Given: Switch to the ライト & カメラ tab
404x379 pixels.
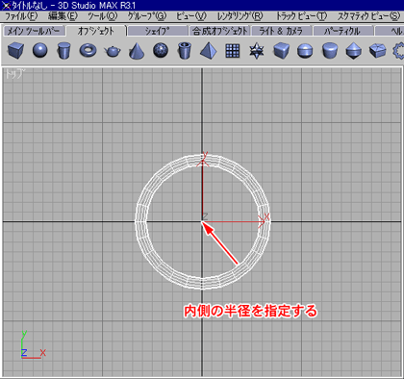Looking at the screenshot, I should coord(281,31).
